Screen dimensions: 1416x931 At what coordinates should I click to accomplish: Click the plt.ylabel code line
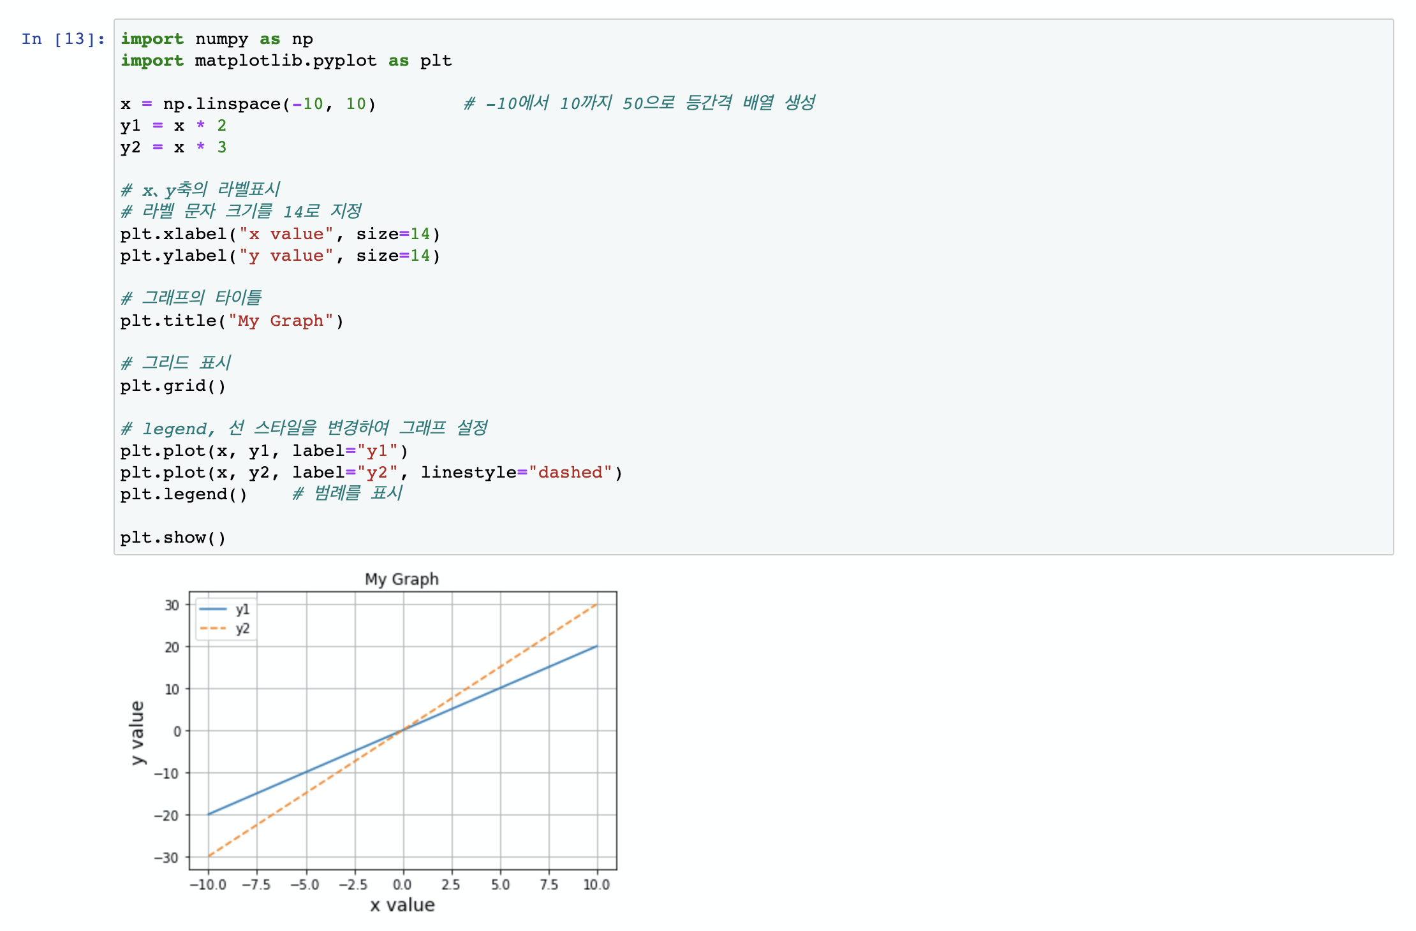pyautogui.click(x=279, y=256)
